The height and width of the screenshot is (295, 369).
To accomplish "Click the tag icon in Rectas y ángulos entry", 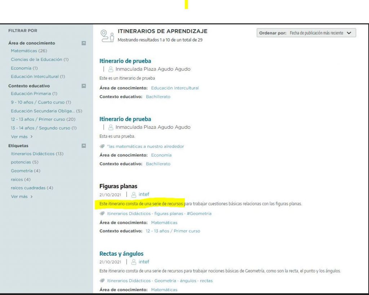I will pyautogui.click(x=102, y=281).
